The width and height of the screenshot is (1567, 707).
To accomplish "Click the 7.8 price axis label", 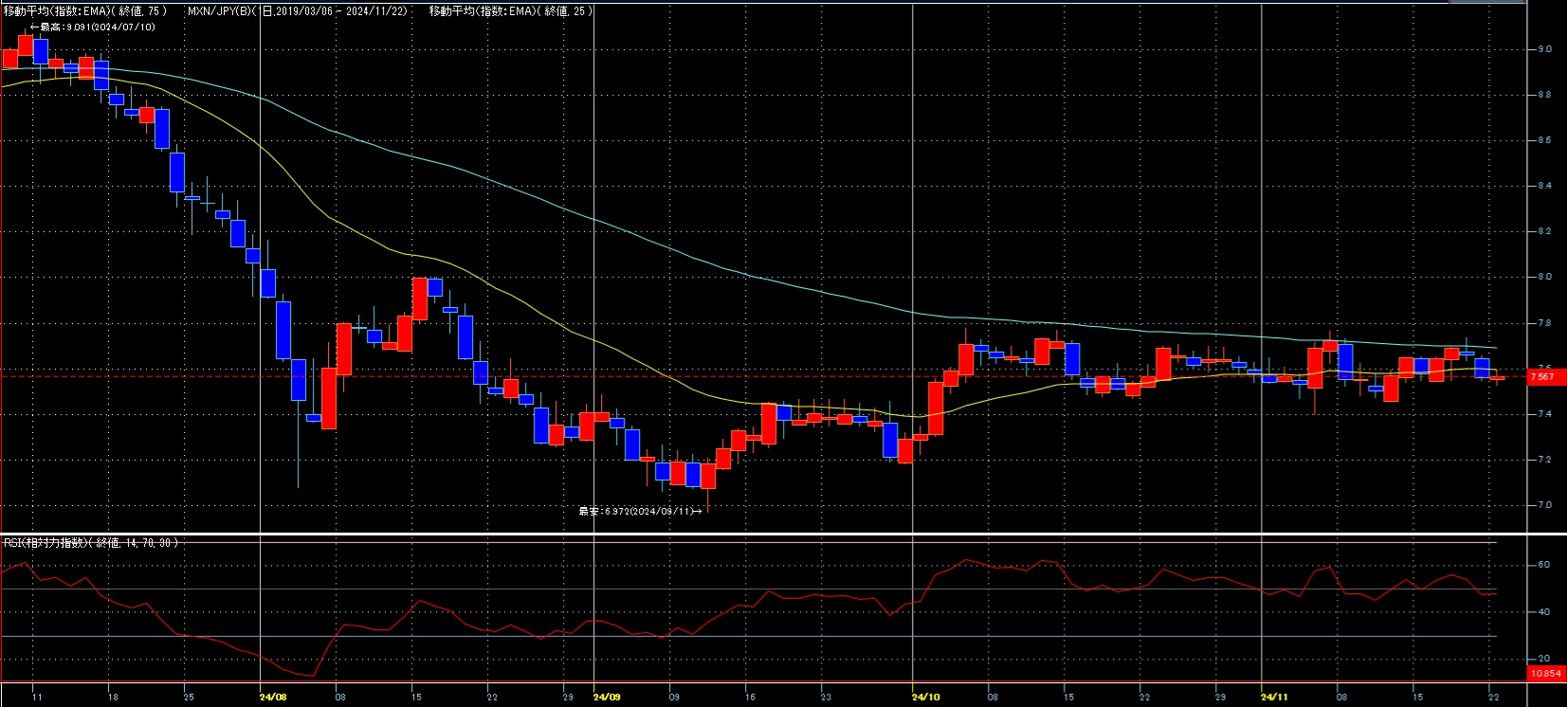I will [1545, 323].
